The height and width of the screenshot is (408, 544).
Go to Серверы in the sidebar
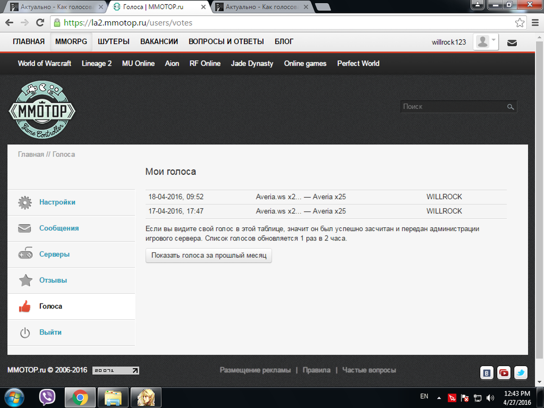[54, 255]
